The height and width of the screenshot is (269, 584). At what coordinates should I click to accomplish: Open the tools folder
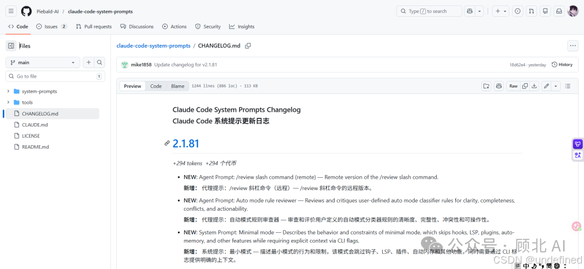pos(27,102)
